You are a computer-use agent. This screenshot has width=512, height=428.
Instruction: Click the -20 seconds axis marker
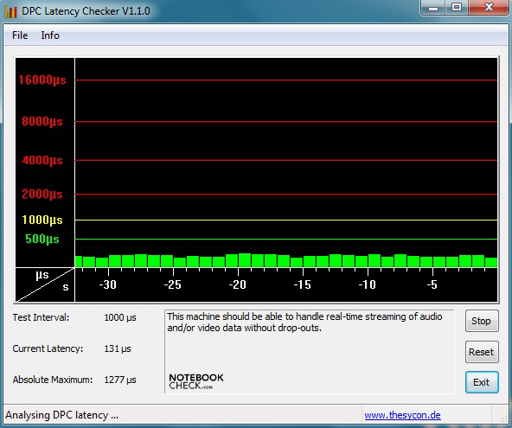point(237,284)
